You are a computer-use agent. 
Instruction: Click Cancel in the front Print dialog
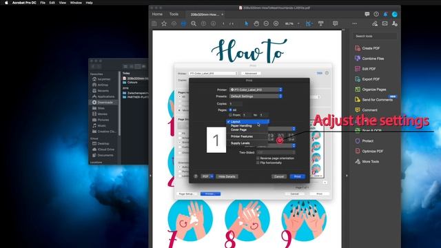coord(279,176)
